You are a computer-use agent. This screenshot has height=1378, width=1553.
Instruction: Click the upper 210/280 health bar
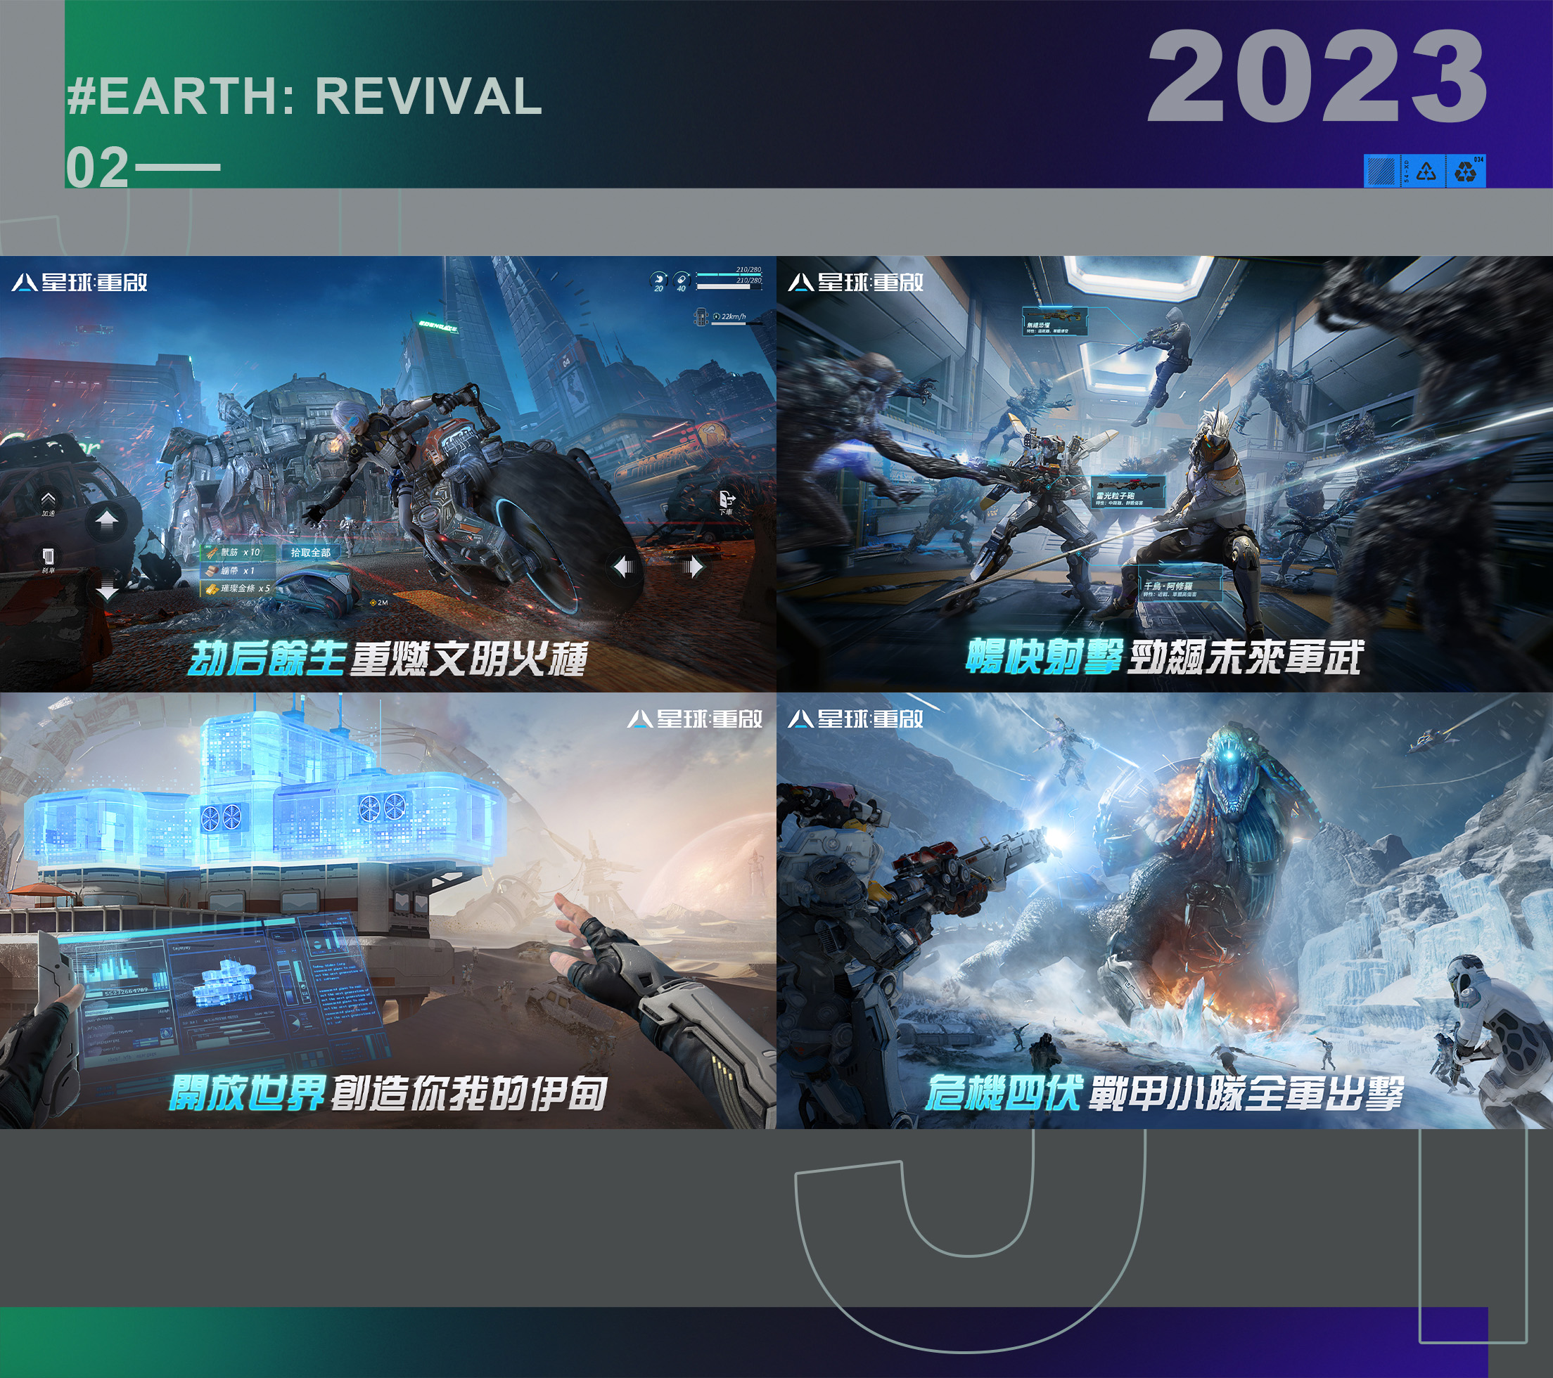pyautogui.click(x=729, y=275)
